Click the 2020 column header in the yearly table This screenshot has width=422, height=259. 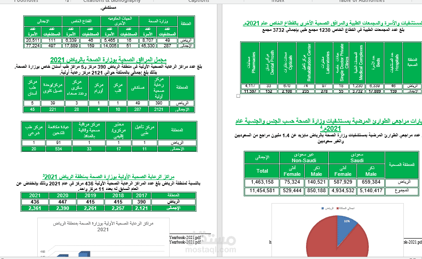[62, 195]
